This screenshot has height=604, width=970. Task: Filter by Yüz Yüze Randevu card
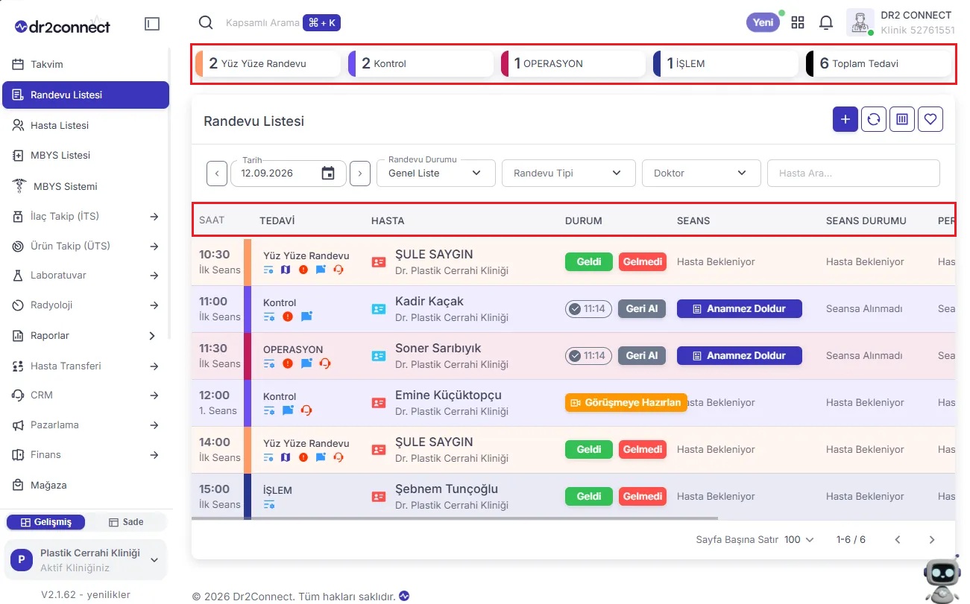(x=270, y=63)
